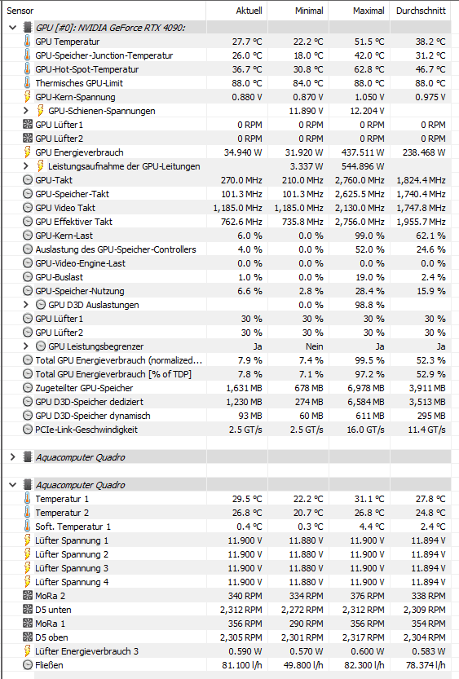Click the GPU chip icon of RTX 4090
This screenshot has height=679, width=459.
pyautogui.click(x=27, y=28)
